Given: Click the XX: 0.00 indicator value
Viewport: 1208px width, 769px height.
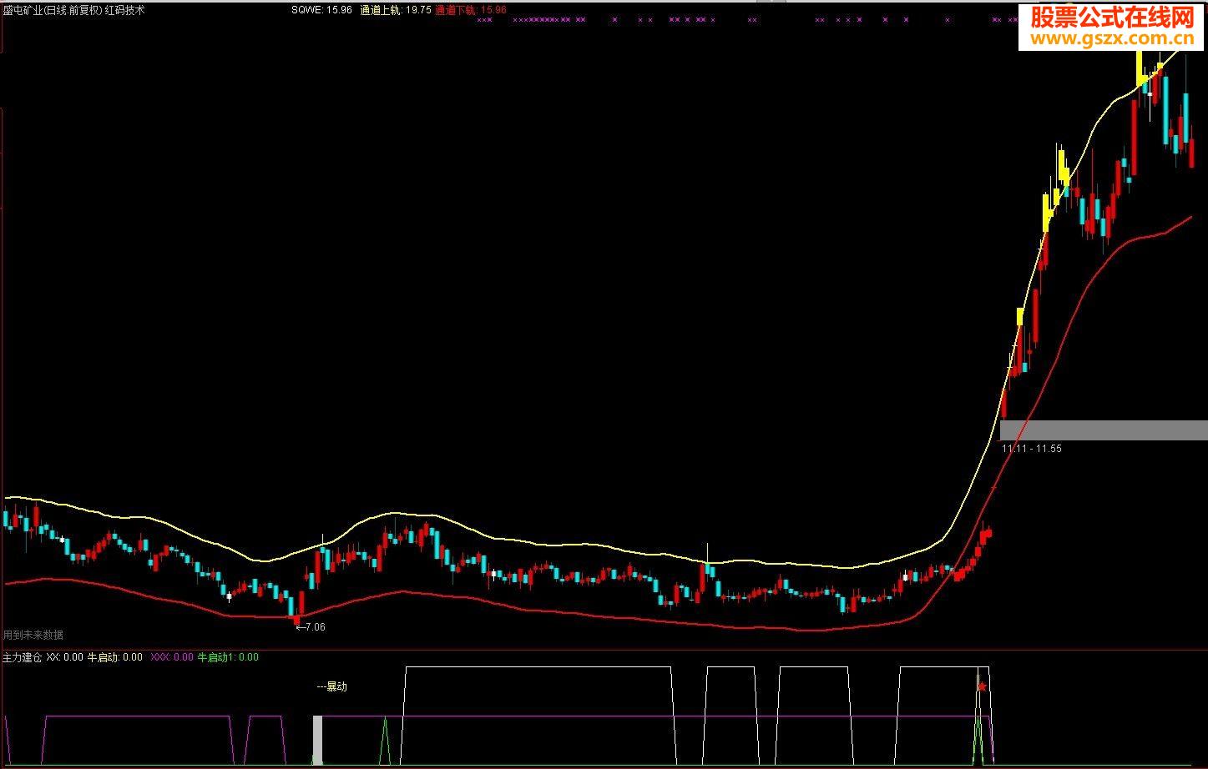Looking at the screenshot, I should 65,657.
